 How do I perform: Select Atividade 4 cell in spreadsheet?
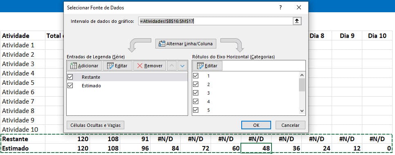point(22,73)
